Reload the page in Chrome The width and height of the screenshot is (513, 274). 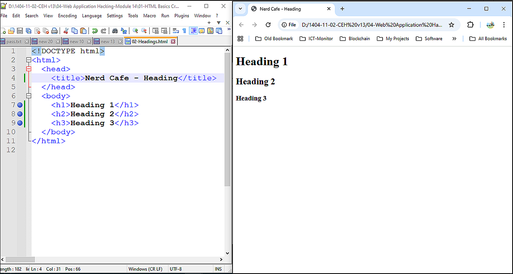click(268, 25)
